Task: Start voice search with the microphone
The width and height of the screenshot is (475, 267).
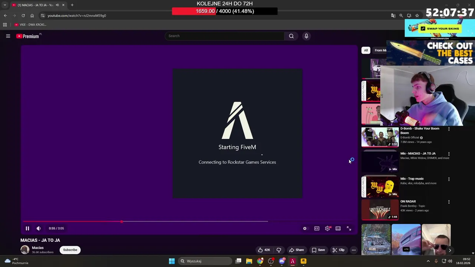Action: pos(306,36)
